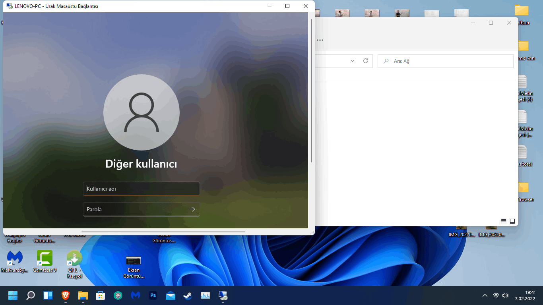Open the volume speaker tray icon
Image resolution: width=543 pixels, height=305 pixels.
click(505, 295)
